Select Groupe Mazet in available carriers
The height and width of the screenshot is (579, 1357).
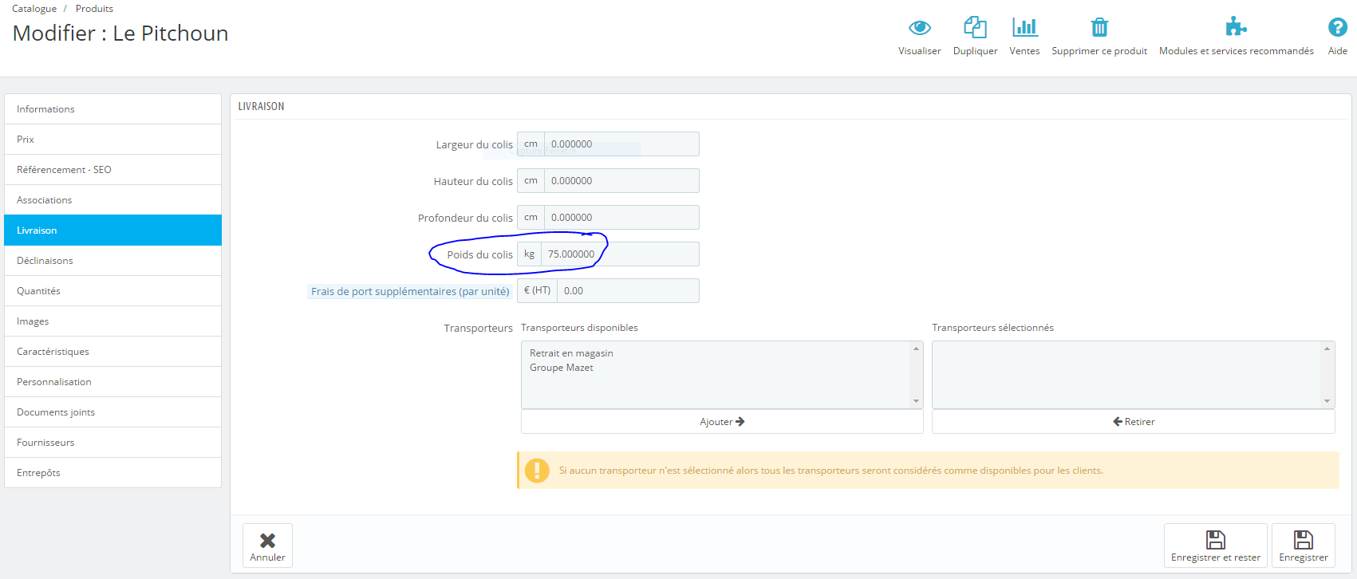coord(562,368)
